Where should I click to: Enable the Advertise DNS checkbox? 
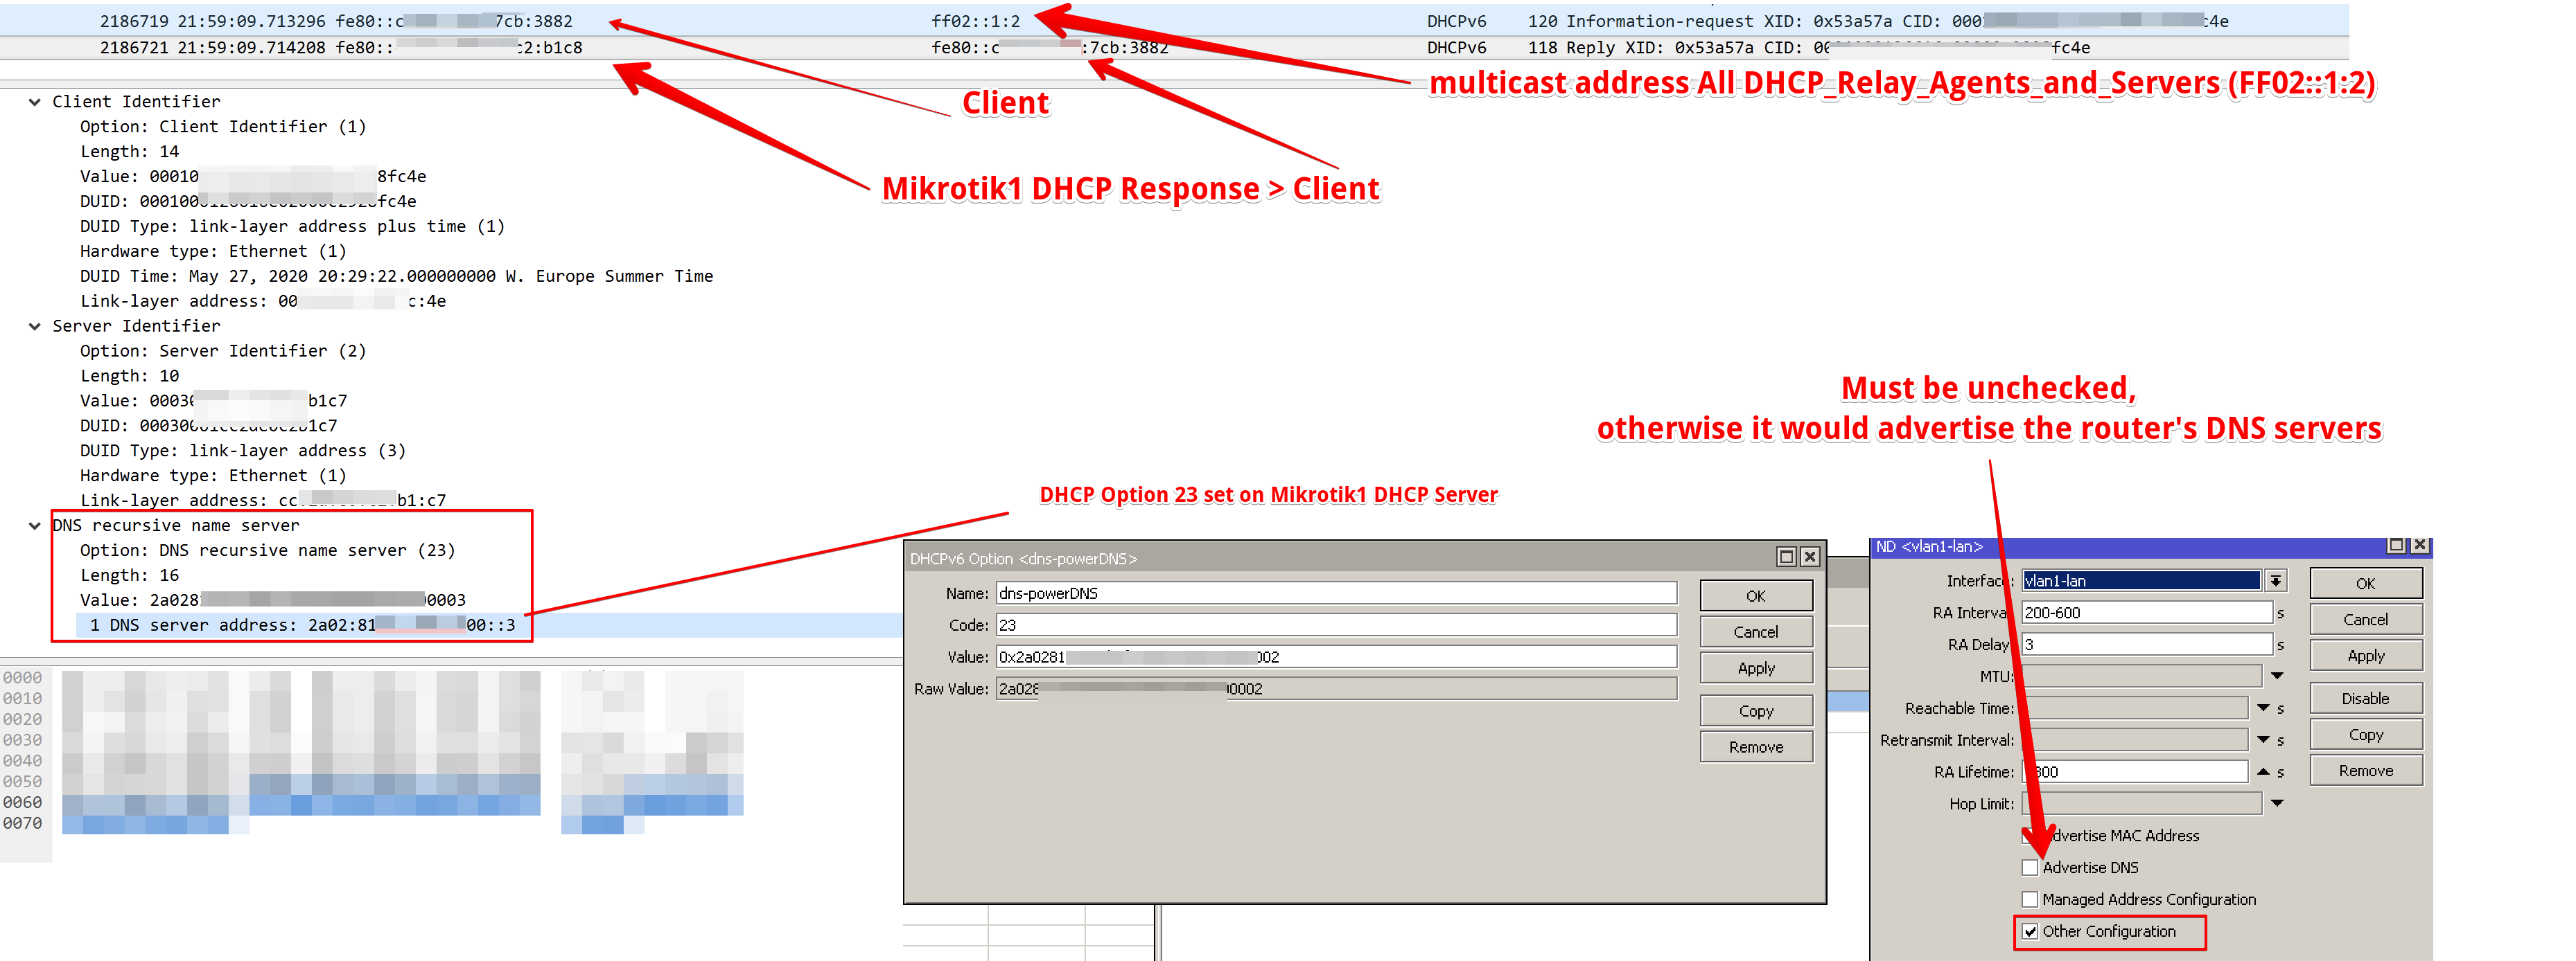point(2030,867)
